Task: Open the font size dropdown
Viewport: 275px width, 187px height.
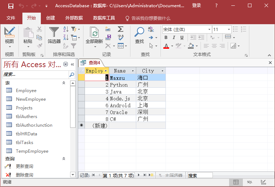Action: click(x=229, y=30)
